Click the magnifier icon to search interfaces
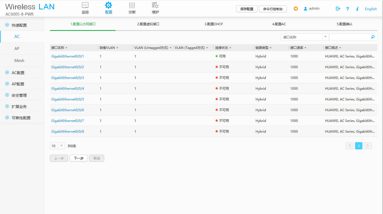 [373, 37]
